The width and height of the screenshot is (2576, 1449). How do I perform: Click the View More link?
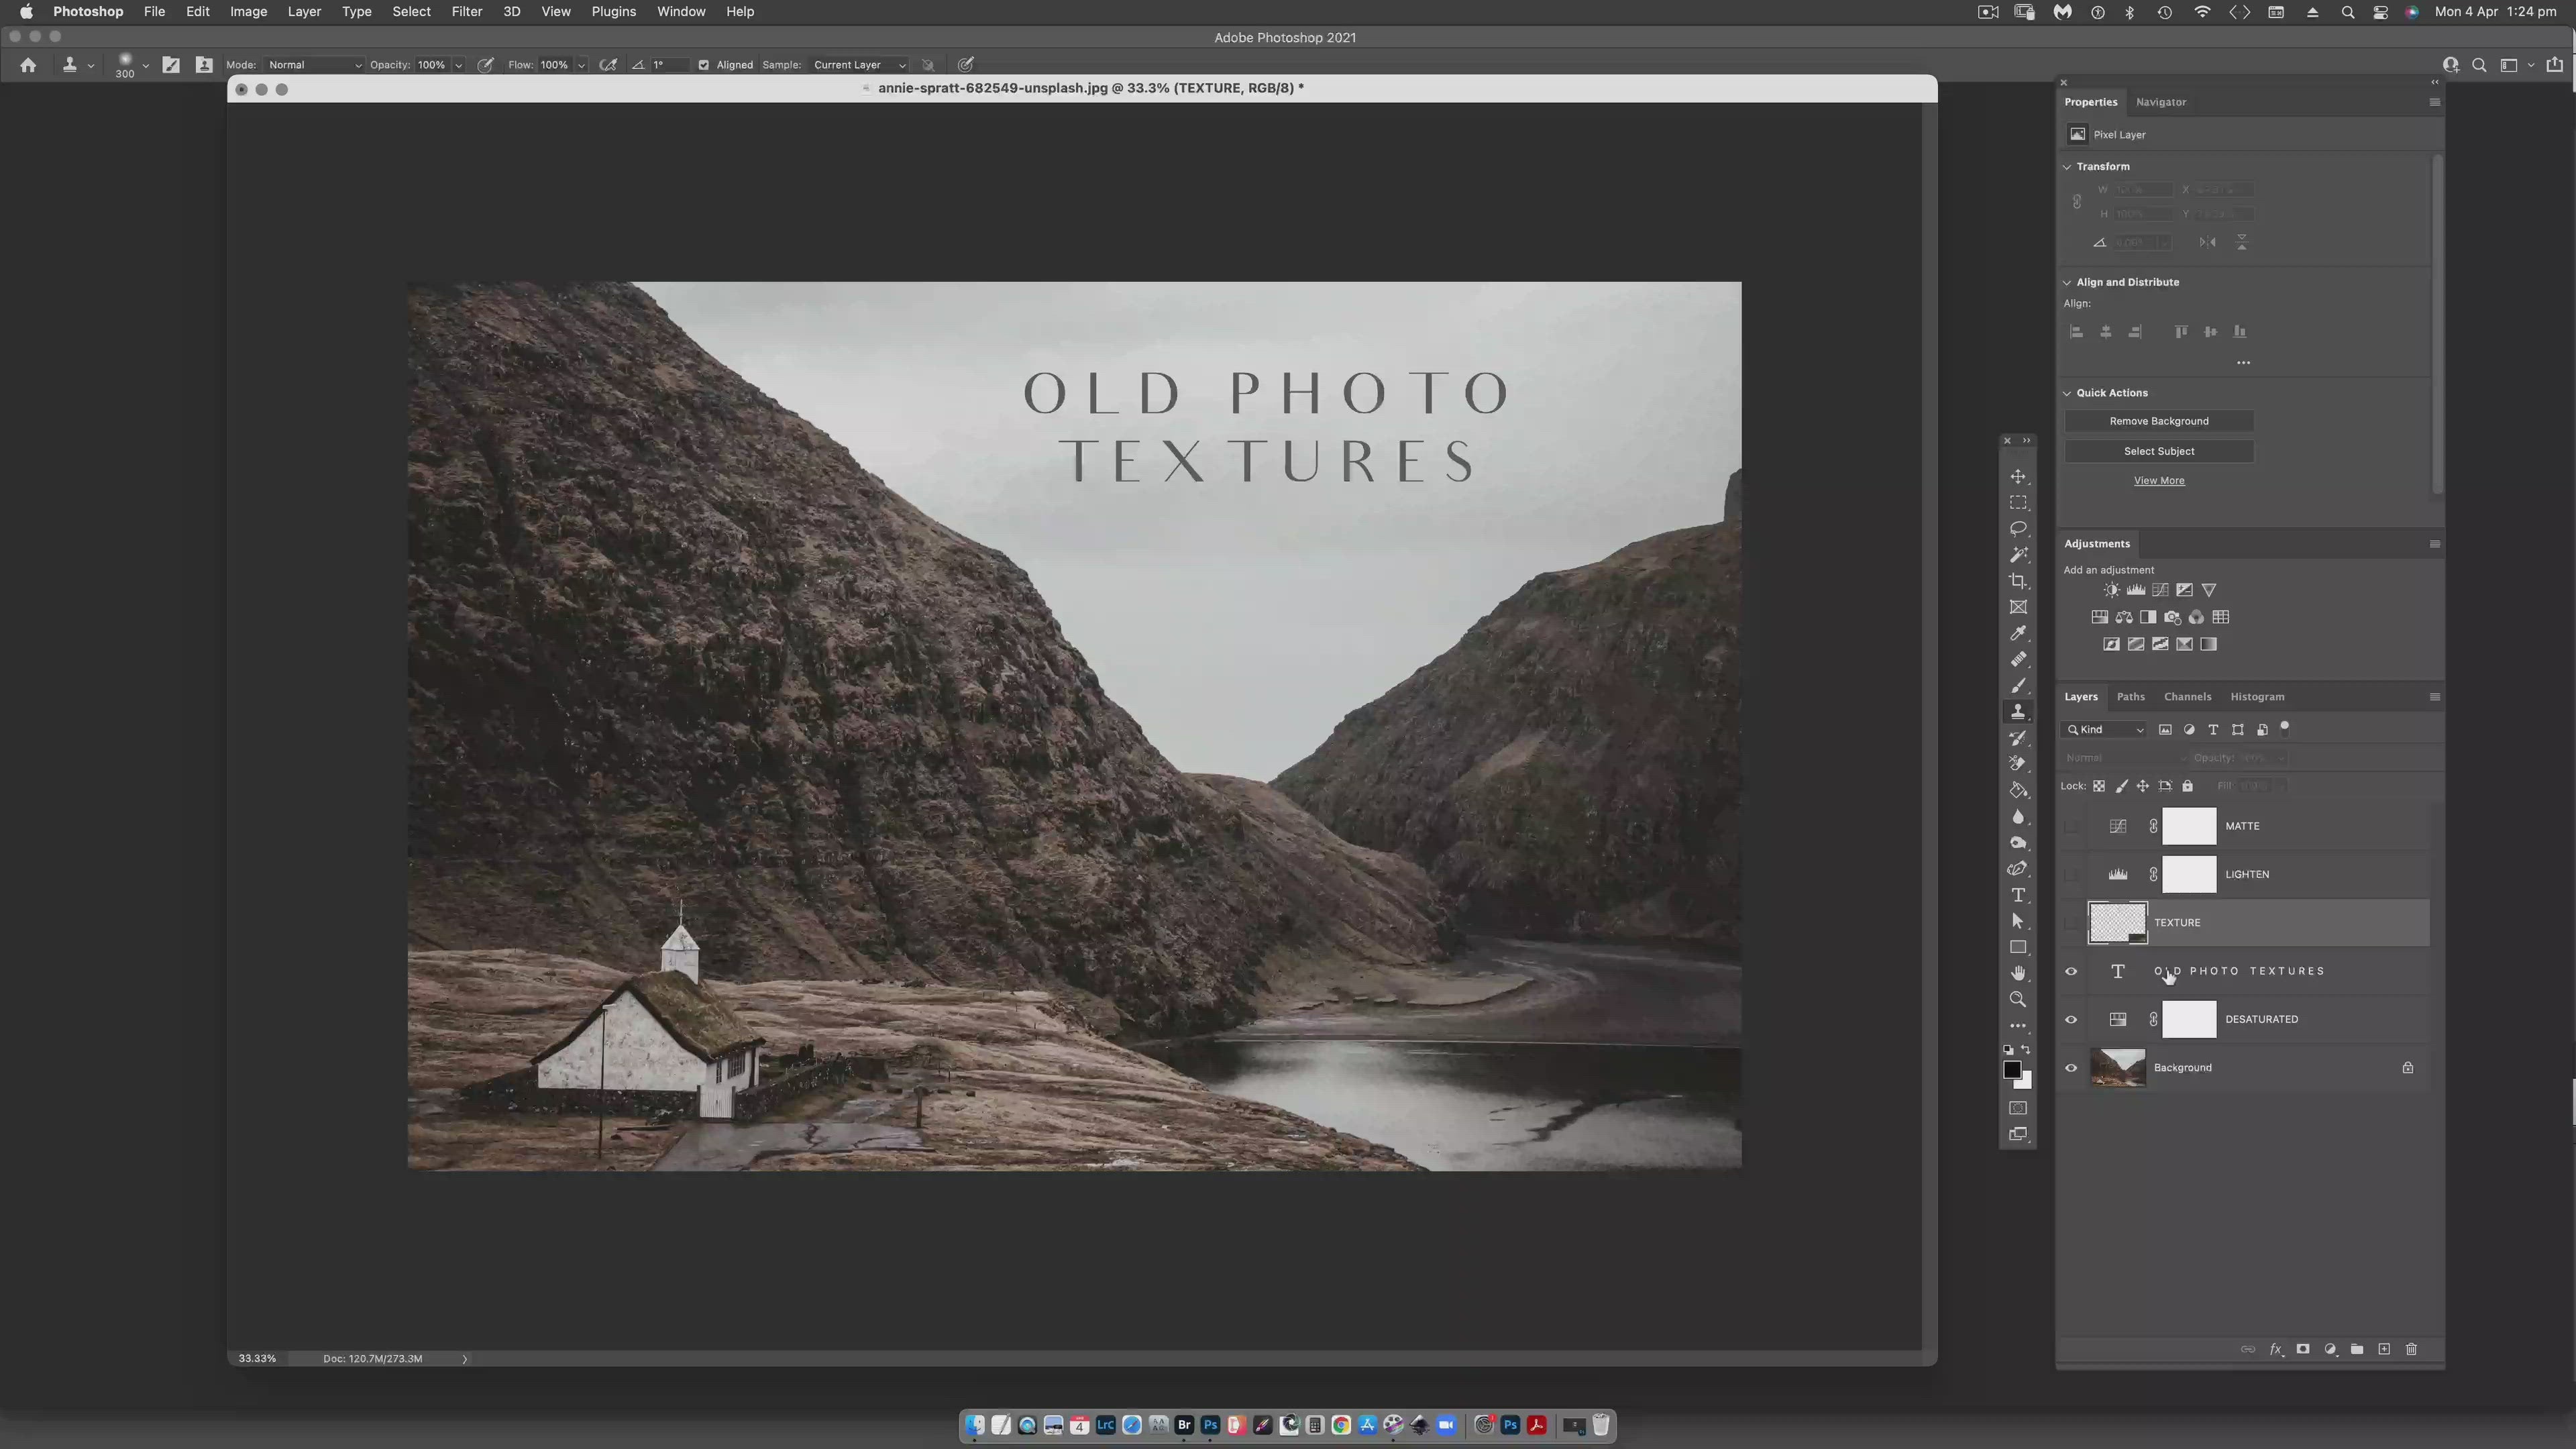pos(2159,481)
